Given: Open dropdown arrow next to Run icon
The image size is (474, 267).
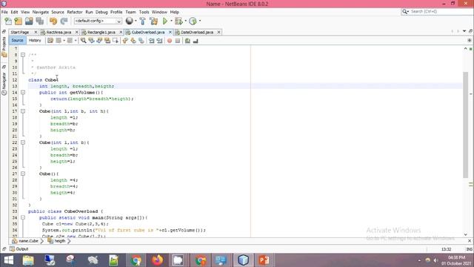Looking at the screenshot, I should [171, 21].
